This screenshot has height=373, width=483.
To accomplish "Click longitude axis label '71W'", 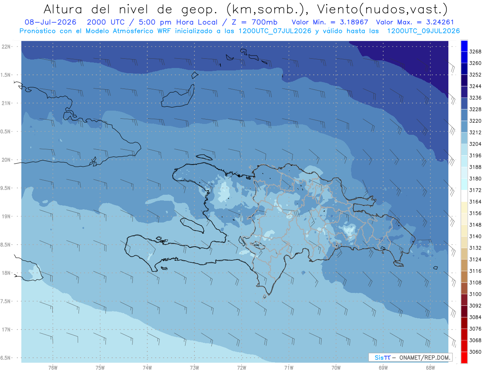I will 289,368.
